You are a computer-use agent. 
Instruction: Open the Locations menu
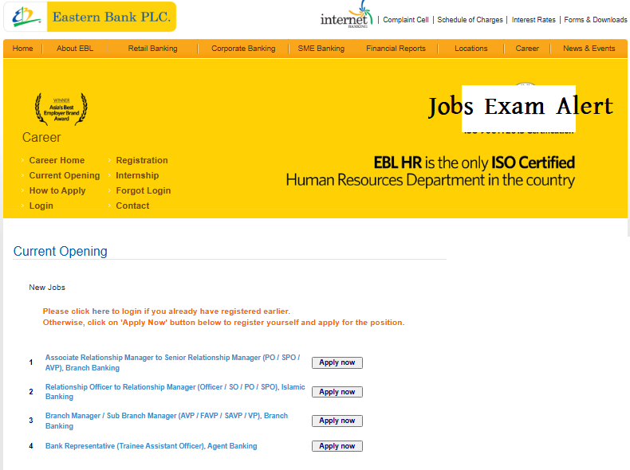click(x=471, y=49)
